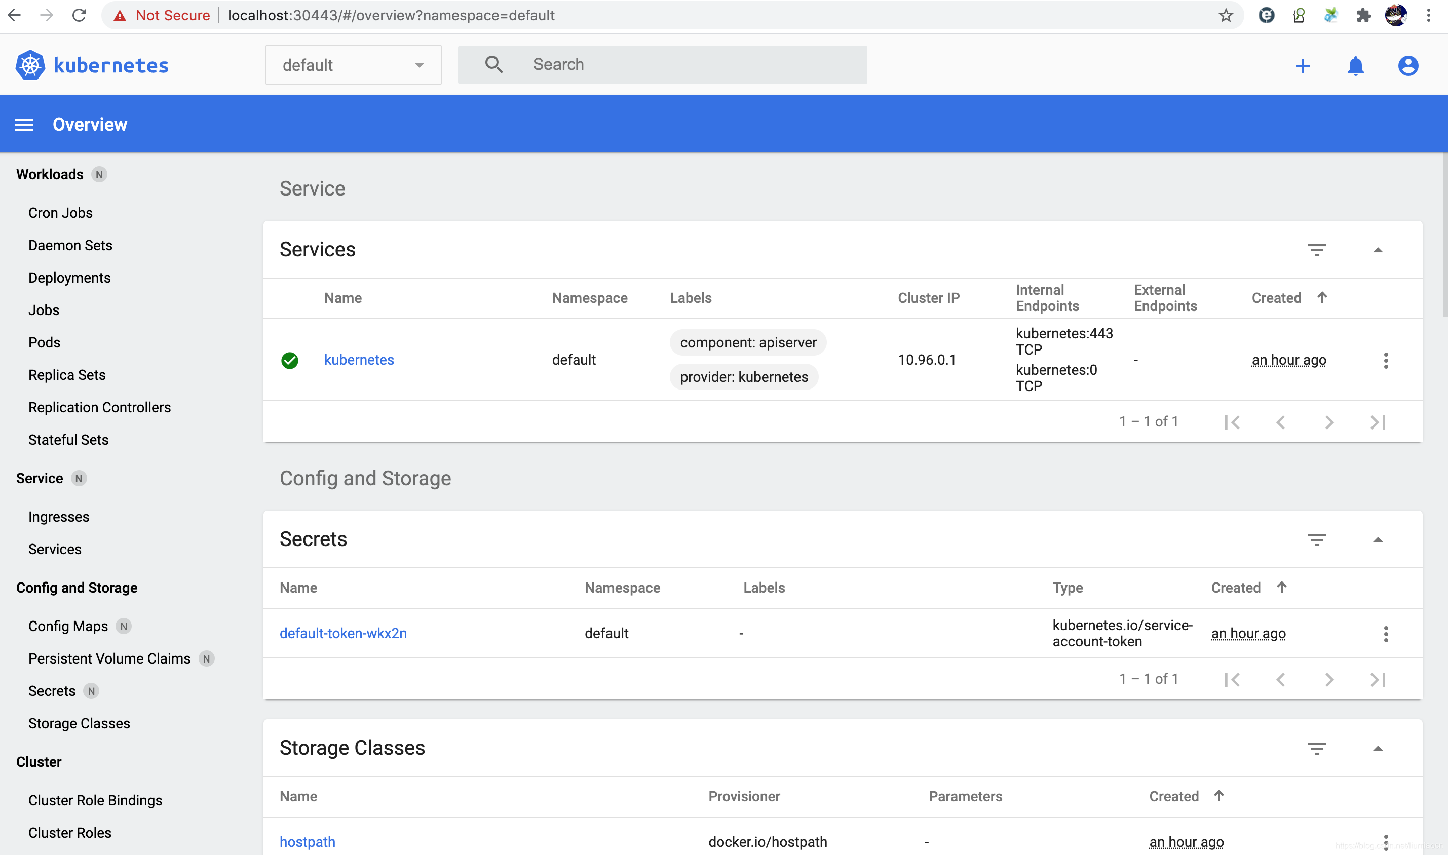Click the 'component: apiserver' label chip
Viewport: 1448px width, 855px height.
748,342
